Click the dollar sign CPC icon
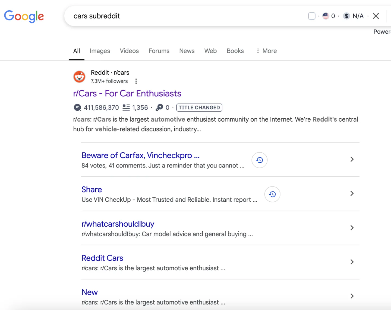This screenshot has width=391, height=310. (346, 16)
